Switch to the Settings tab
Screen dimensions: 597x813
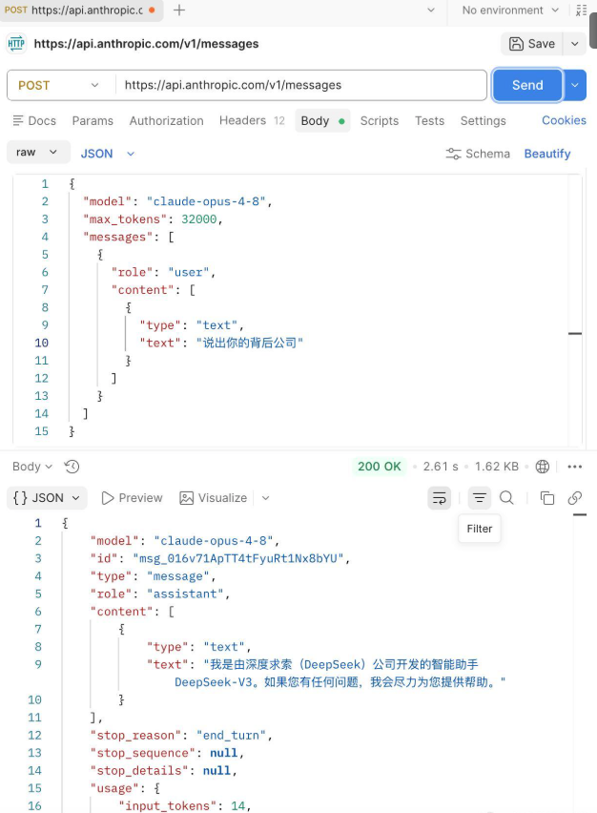(483, 121)
